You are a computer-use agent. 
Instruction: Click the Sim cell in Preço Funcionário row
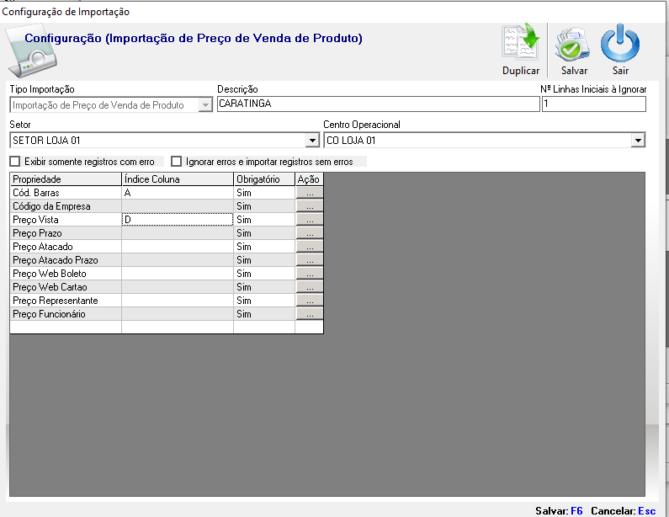(x=264, y=313)
